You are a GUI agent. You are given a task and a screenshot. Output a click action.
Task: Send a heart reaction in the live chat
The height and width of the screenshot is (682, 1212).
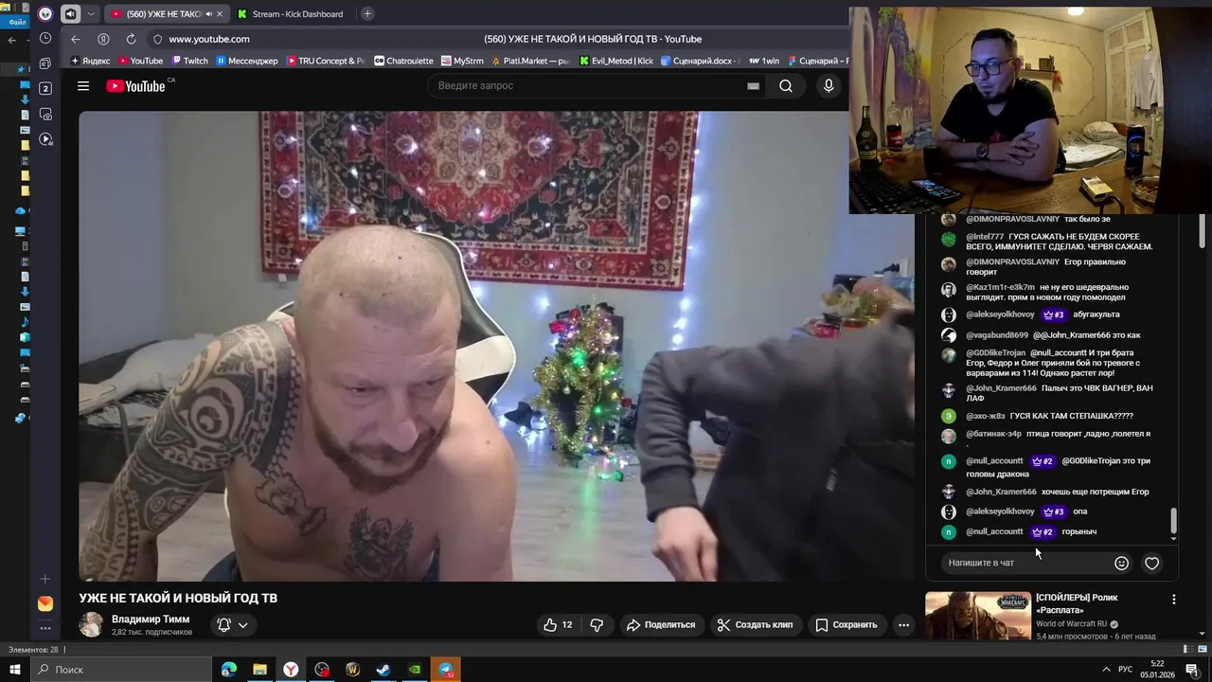1151,563
